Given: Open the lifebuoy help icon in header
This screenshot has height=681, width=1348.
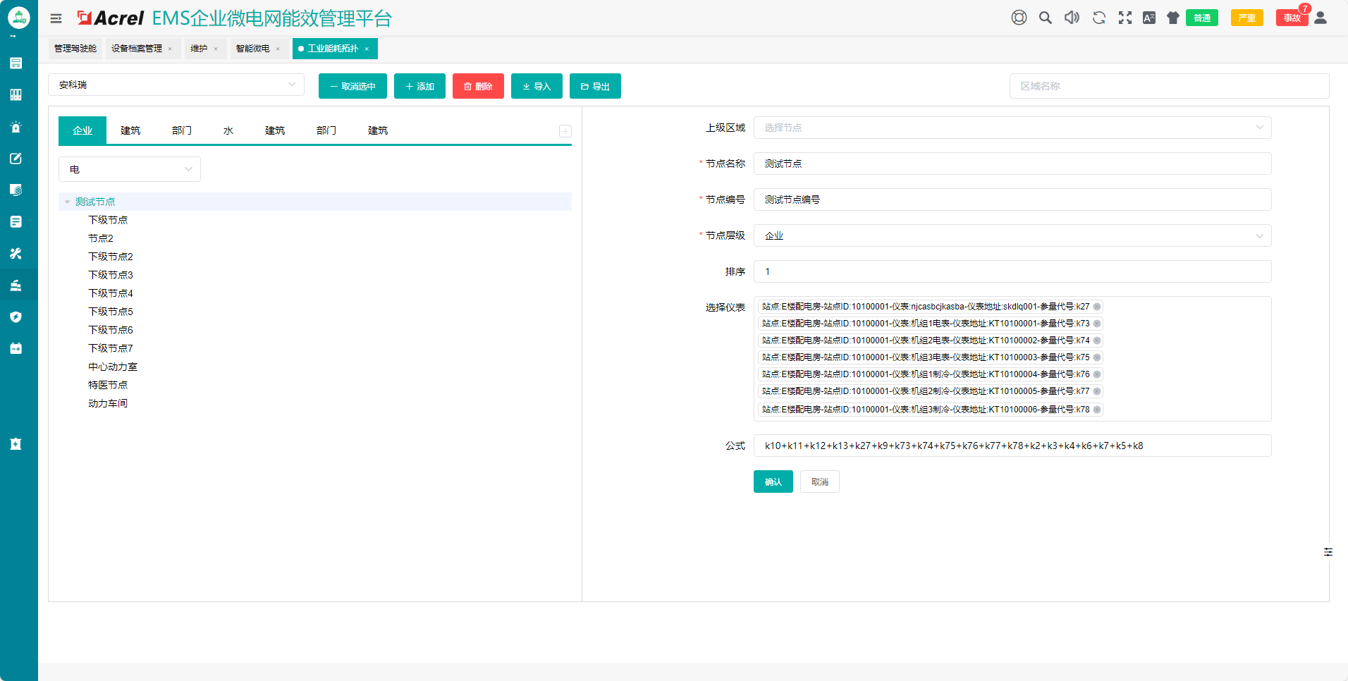Looking at the screenshot, I should [1019, 18].
